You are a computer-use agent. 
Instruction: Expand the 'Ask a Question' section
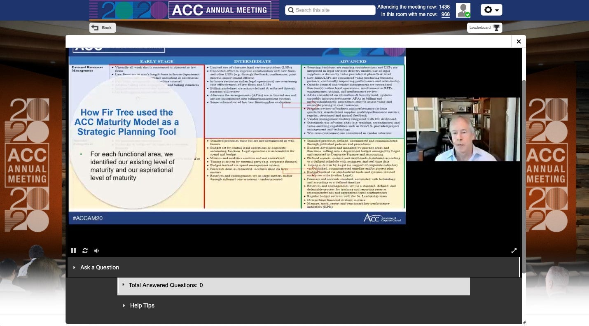[x=99, y=267]
